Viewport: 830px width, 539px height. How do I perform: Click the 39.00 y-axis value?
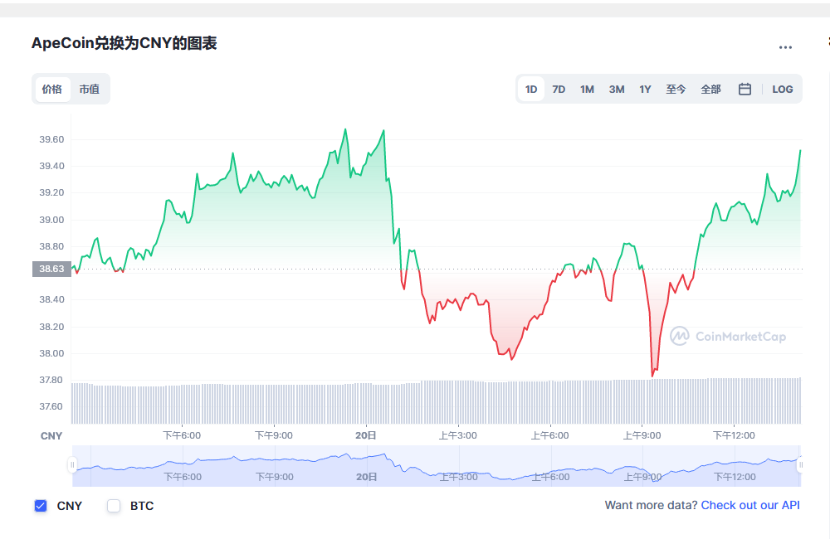[51, 220]
